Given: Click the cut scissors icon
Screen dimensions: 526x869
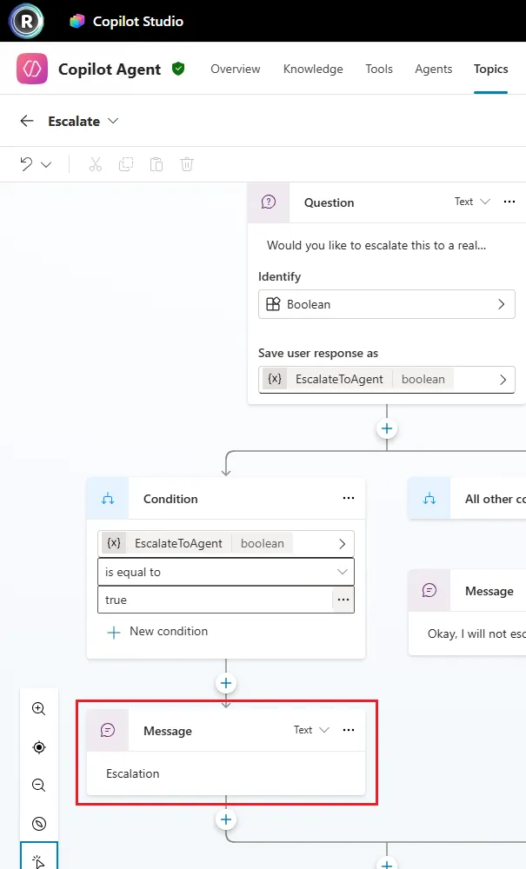Looking at the screenshot, I should click(x=96, y=164).
